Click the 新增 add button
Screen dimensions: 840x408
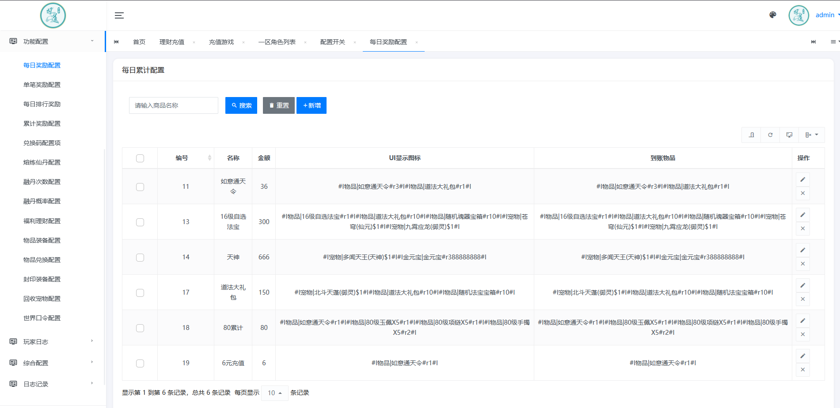311,105
